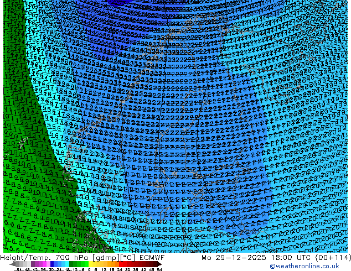This screenshot has width=351, height=271.
Task: Click the 54 value on the legend scale
Action: 159,269
